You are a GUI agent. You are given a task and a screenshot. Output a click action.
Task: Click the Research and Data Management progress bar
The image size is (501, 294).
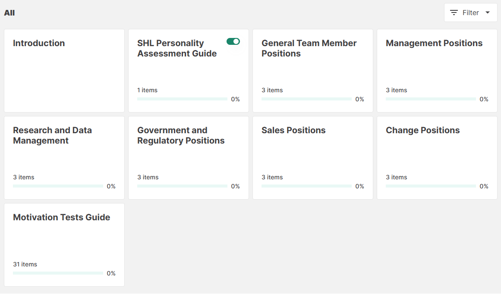pyautogui.click(x=58, y=186)
